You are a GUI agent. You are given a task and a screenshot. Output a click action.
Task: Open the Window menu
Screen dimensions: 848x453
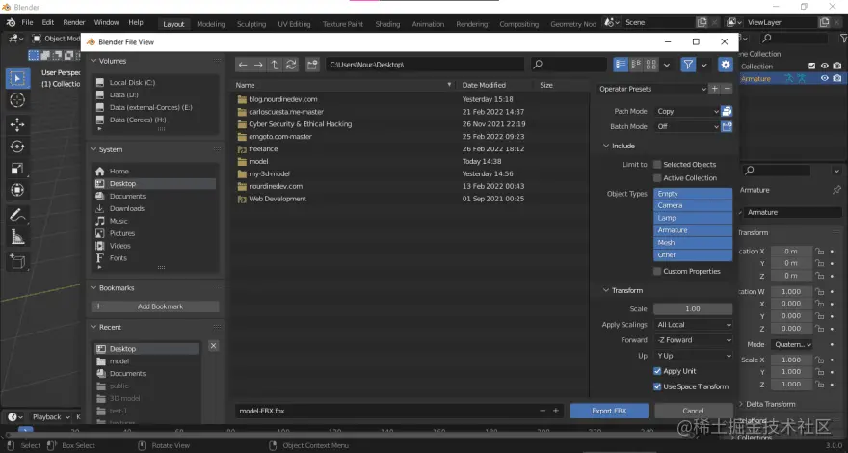point(106,22)
